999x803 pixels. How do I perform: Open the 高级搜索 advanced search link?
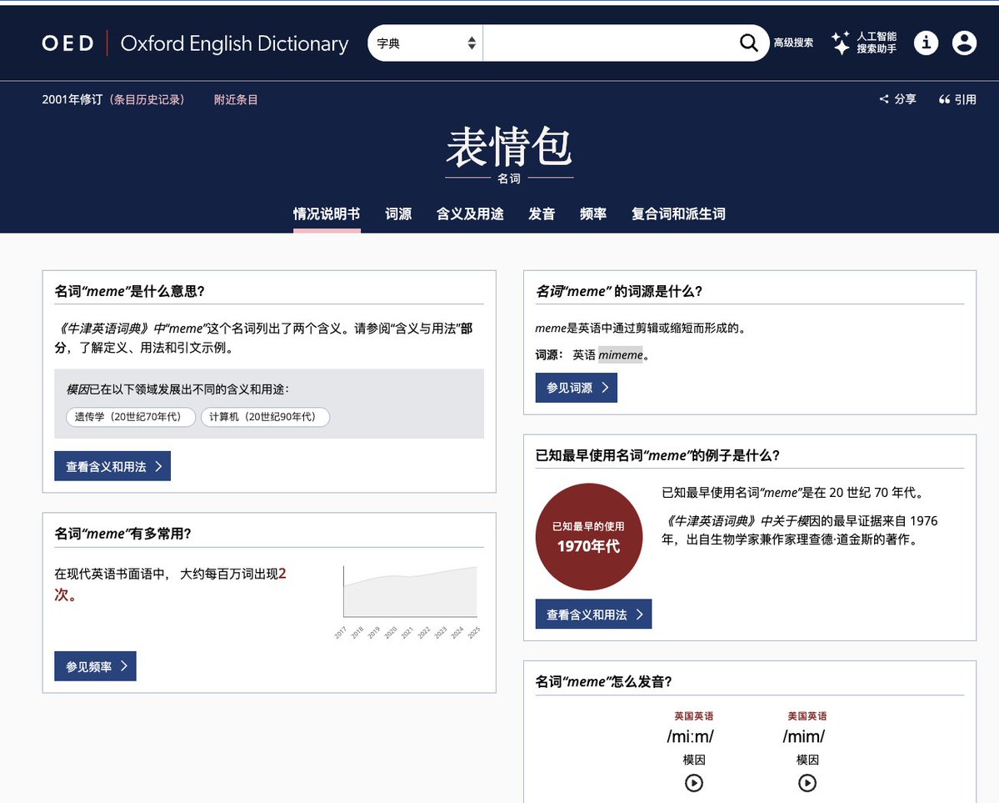click(x=793, y=43)
